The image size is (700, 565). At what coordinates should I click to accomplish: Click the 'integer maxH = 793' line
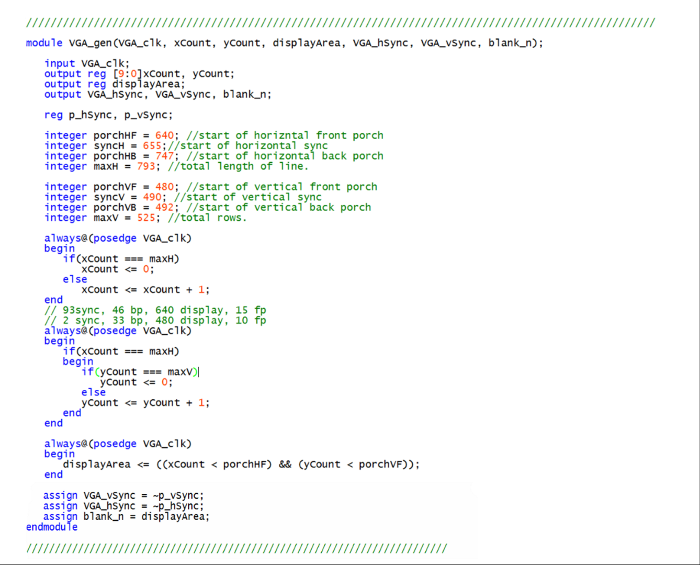[x=176, y=166]
